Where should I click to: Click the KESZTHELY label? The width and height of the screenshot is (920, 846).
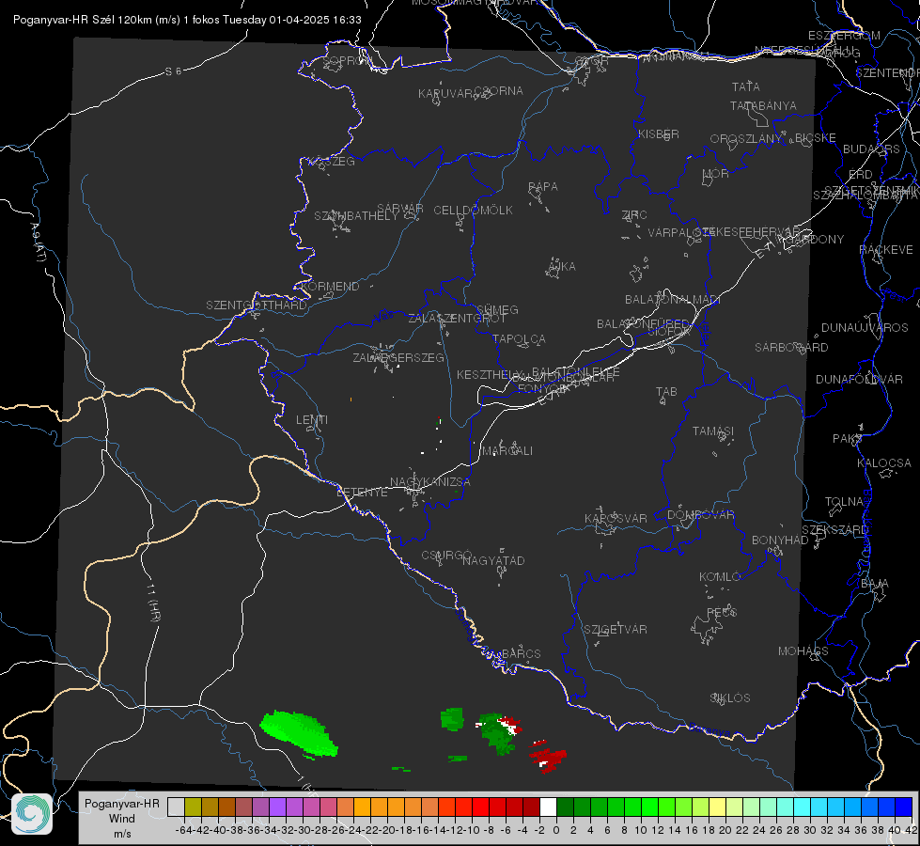490,374
